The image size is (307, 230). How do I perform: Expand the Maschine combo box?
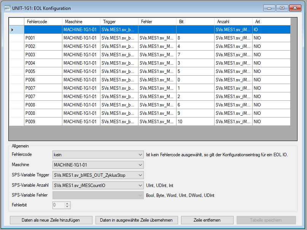coord(98,165)
